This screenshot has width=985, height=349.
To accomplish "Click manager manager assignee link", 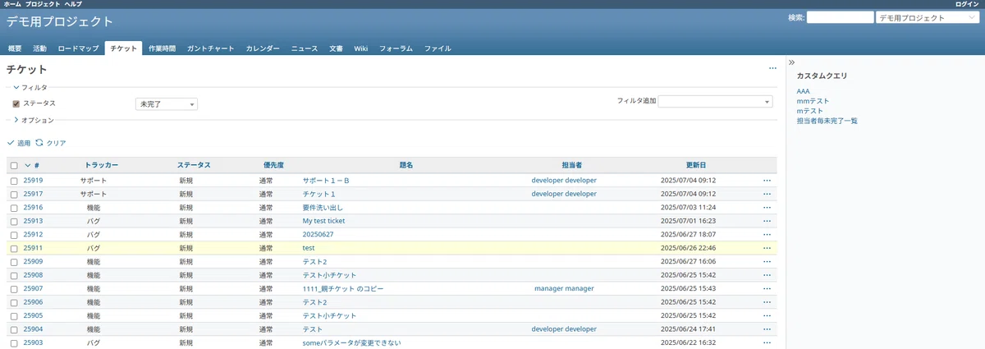I will tap(564, 288).
